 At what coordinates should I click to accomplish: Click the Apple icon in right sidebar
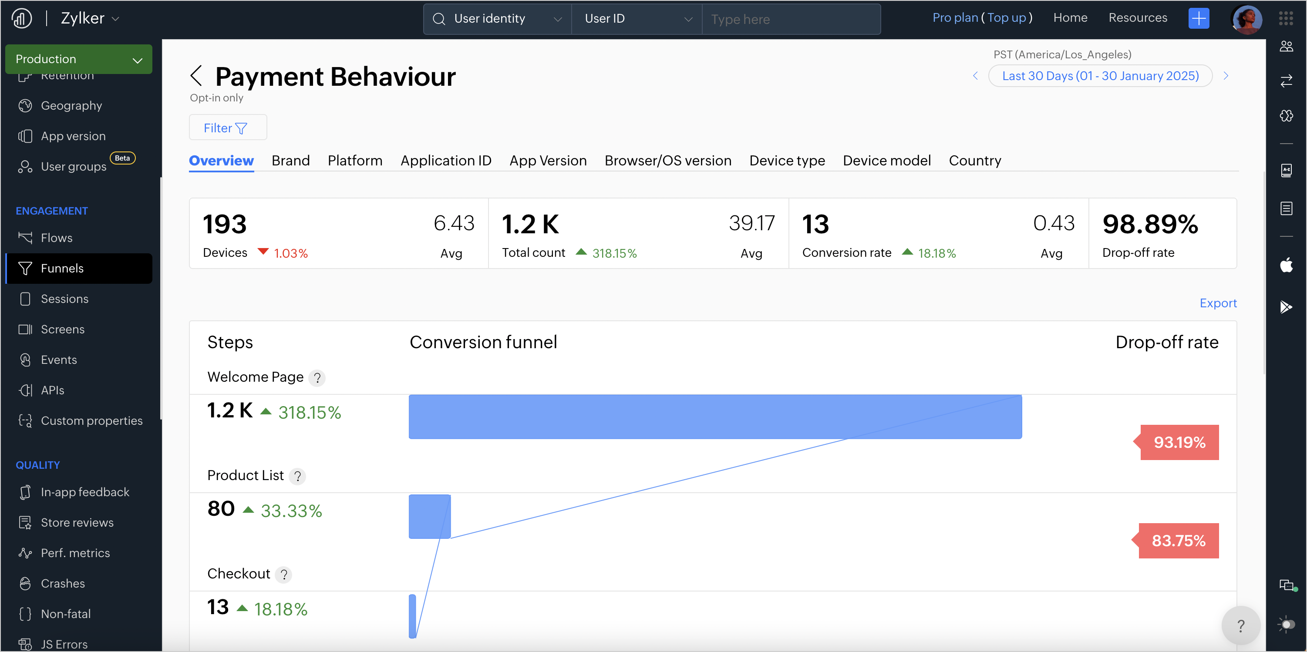coord(1286,265)
